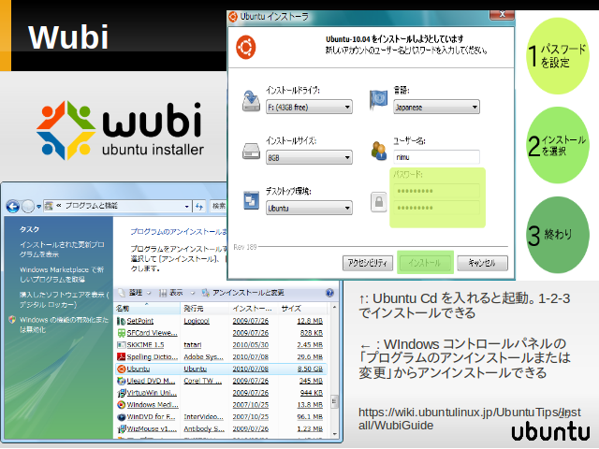Open the Windows Marketplace task link

click(x=62, y=274)
